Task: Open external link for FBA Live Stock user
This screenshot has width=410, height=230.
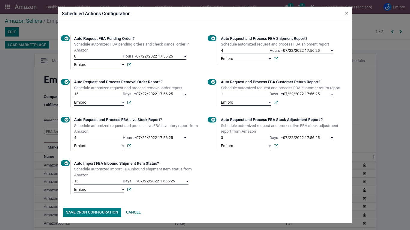Action: click(x=129, y=146)
